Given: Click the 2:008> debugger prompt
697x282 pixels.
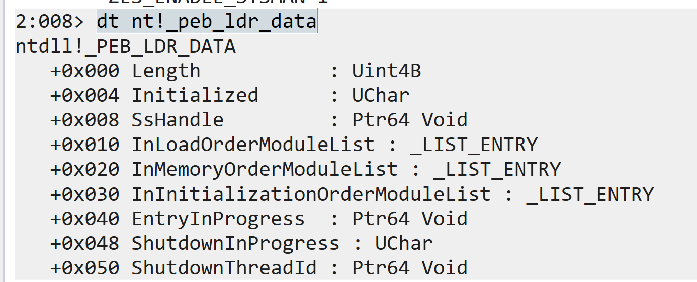Looking at the screenshot, I should 51,22.
